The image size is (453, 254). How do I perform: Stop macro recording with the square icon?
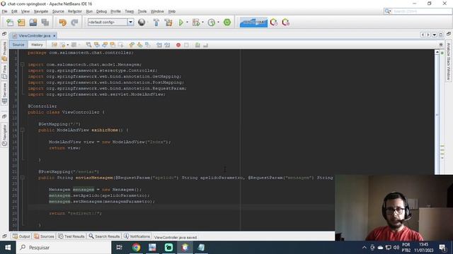click(x=186, y=45)
